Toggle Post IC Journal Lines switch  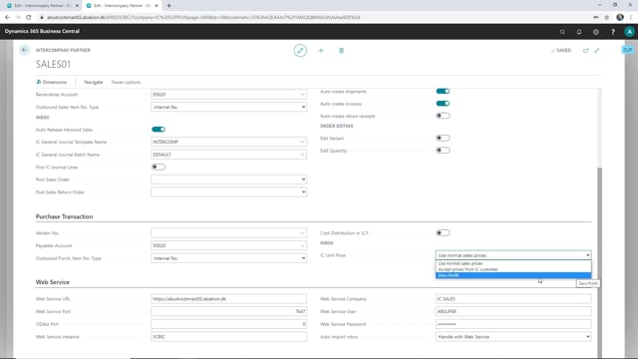pyautogui.click(x=159, y=167)
